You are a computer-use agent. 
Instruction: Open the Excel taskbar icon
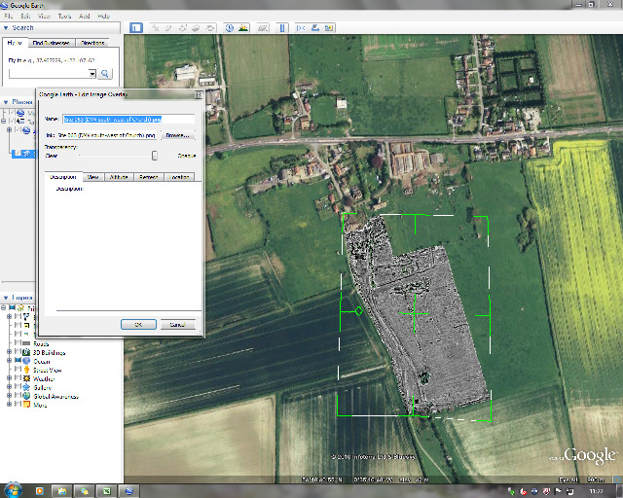point(106,491)
